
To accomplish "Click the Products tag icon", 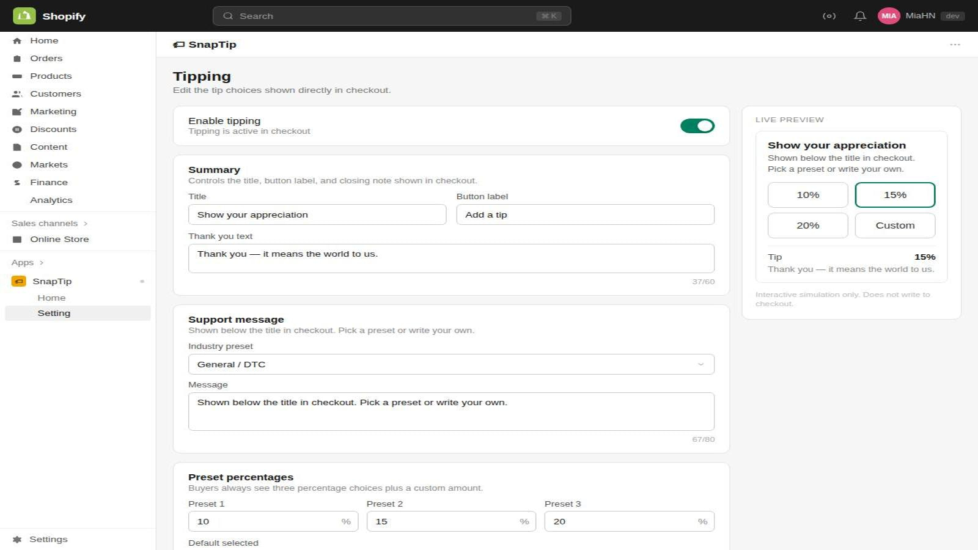I will (x=17, y=76).
